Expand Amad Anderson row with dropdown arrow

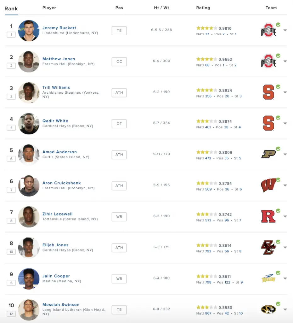[285, 154]
